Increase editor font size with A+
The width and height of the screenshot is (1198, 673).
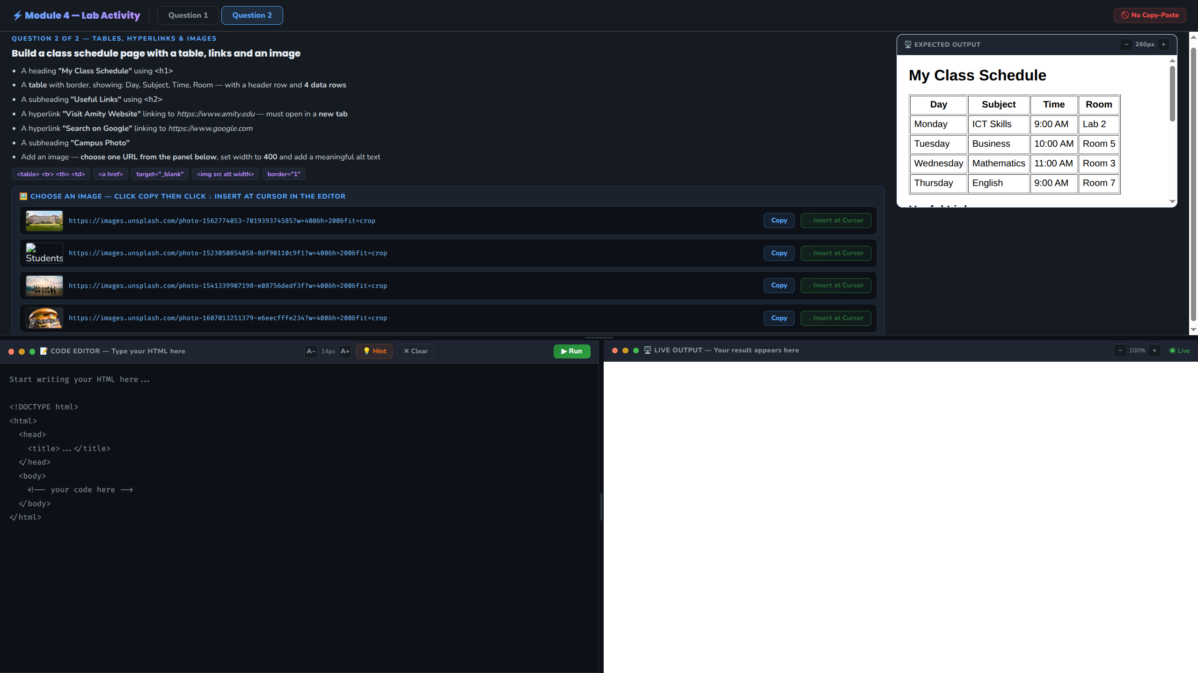pos(345,351)
